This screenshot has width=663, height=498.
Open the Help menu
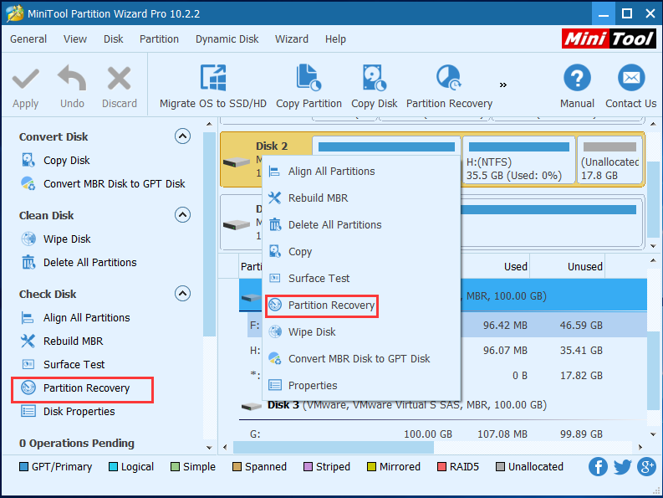tap(335, 39)
